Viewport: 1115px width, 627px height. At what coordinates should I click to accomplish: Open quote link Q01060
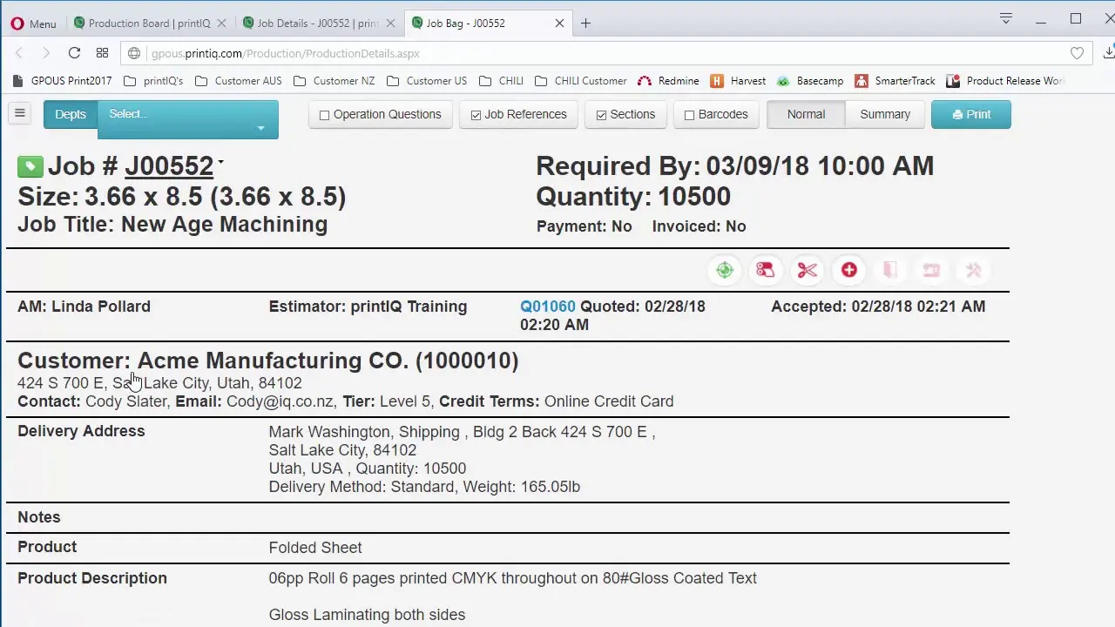click(x=548, y=307)
